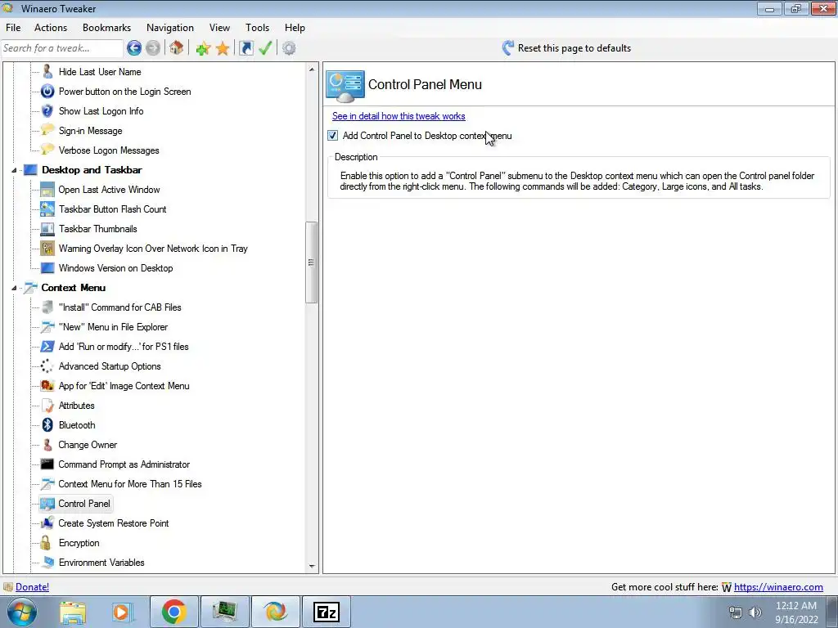This screenshot has height=628, width=838.
Task: Select Create System Restore Point item
Action: pyautogui.click(x=113, y=523)
